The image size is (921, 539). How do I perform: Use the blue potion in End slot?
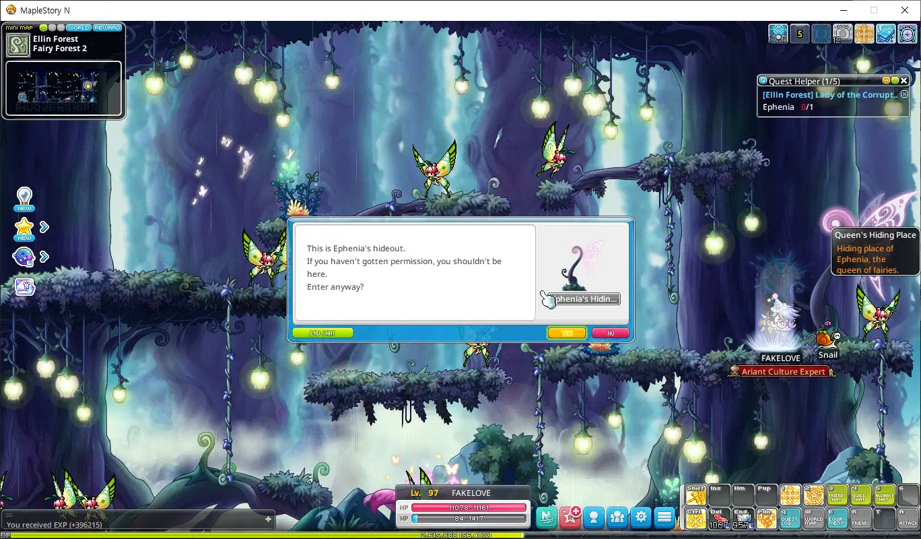tap(743, 518)
